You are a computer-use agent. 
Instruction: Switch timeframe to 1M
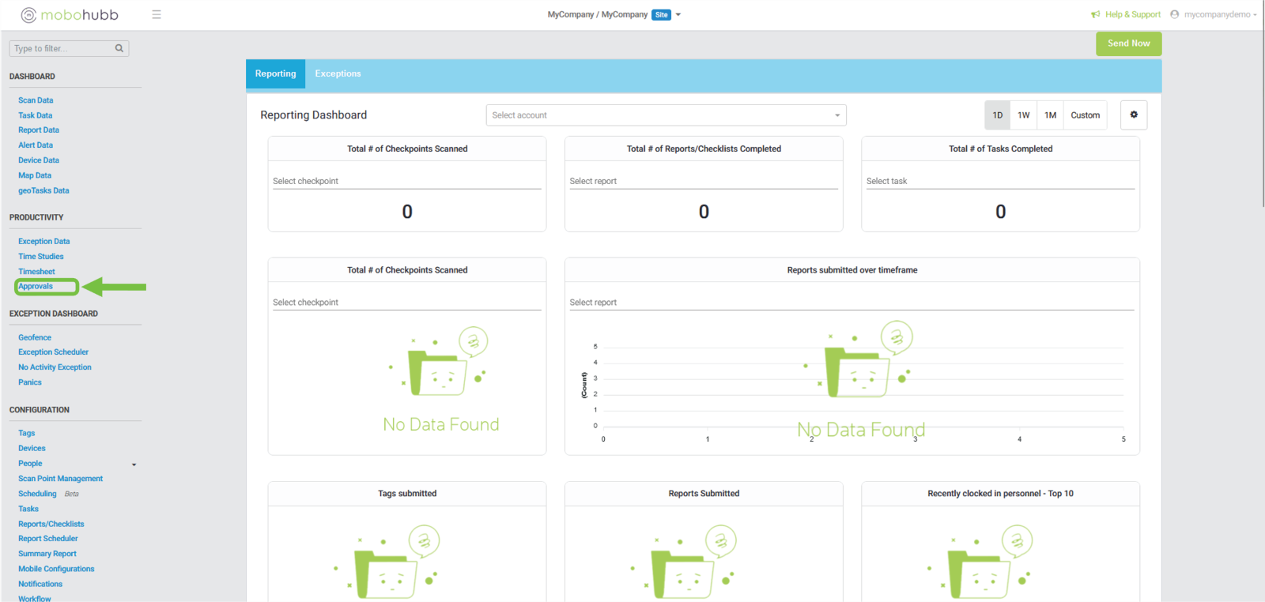point(1050,115)
